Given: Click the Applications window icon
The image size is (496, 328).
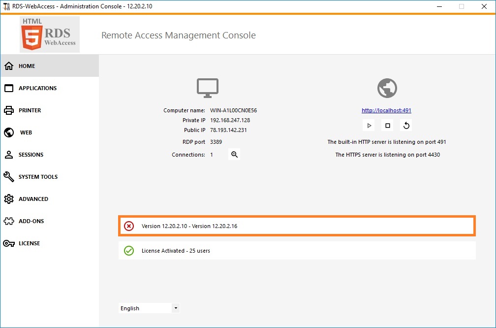Looking at the screenshot, I should click(9, 88).
